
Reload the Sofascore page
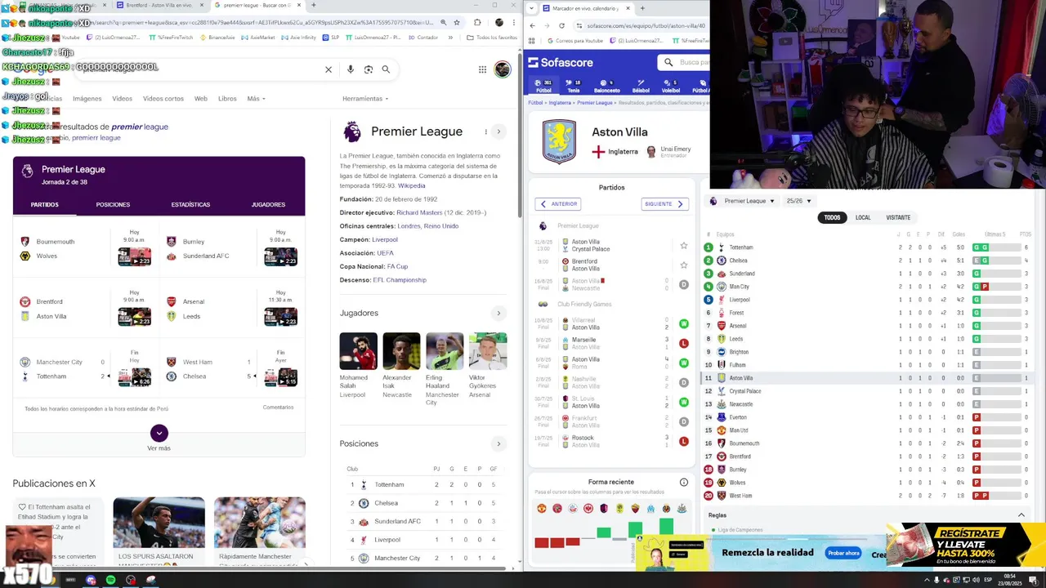(561, 25)
